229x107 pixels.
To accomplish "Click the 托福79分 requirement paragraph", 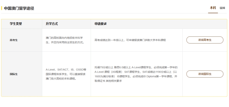I will 136,74.
